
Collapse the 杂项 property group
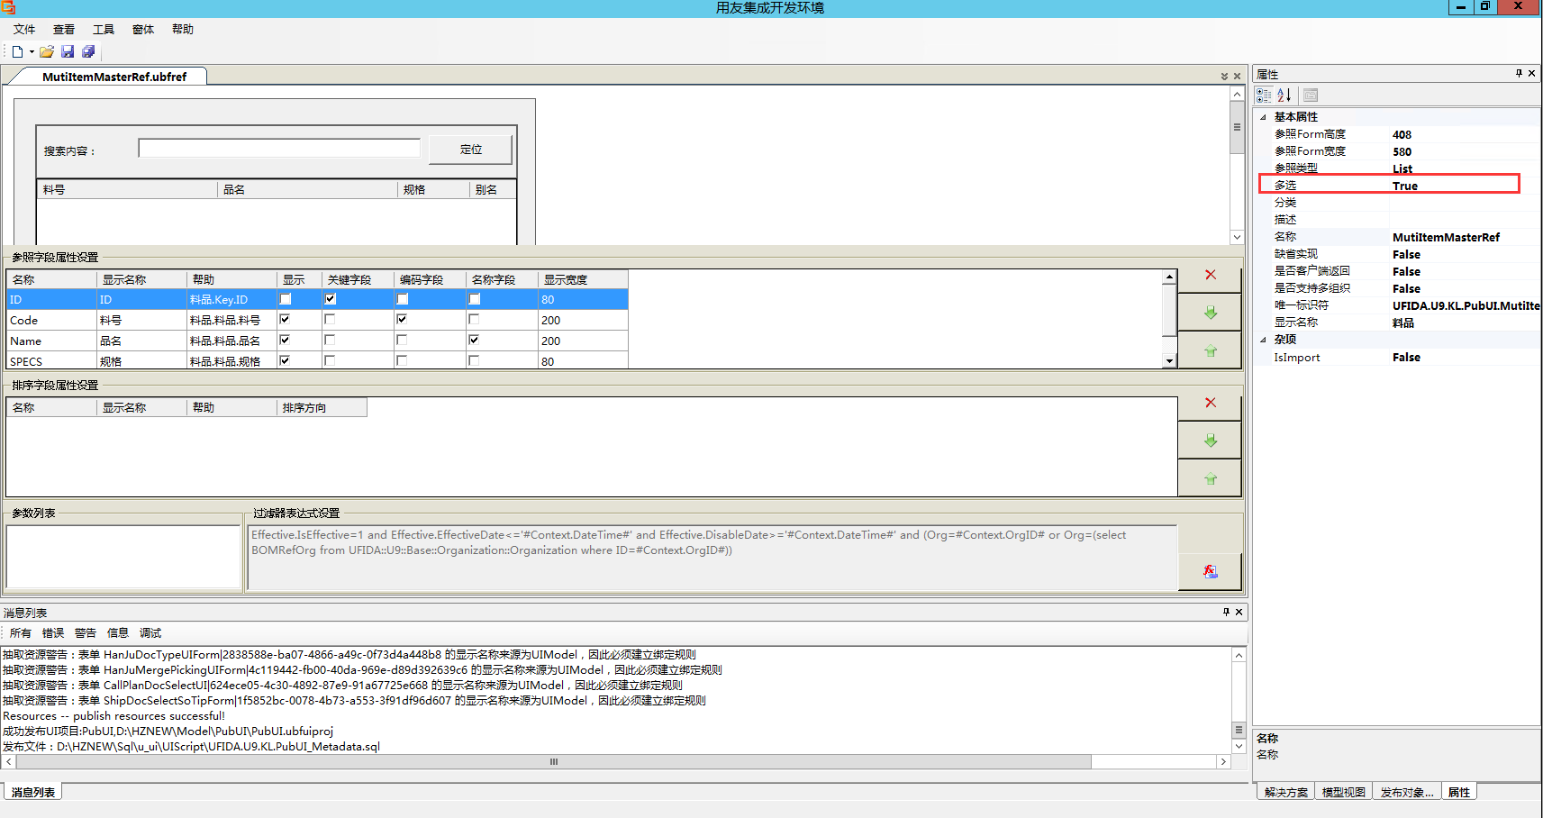point(1263,340)
